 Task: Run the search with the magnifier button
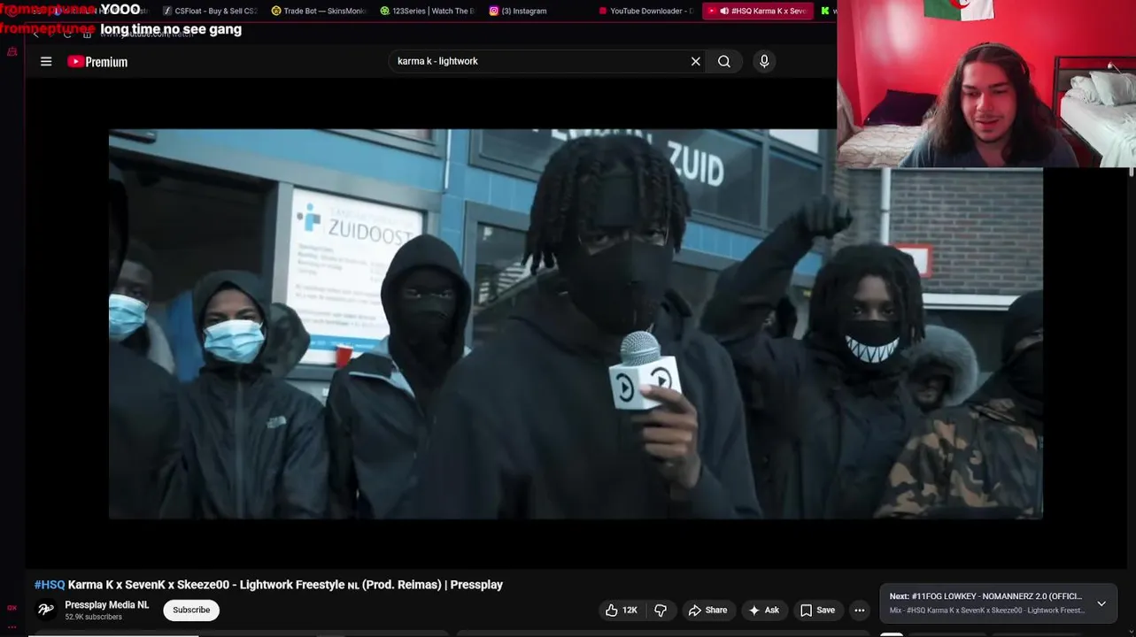pyautogui.click(x=724, y=61)
